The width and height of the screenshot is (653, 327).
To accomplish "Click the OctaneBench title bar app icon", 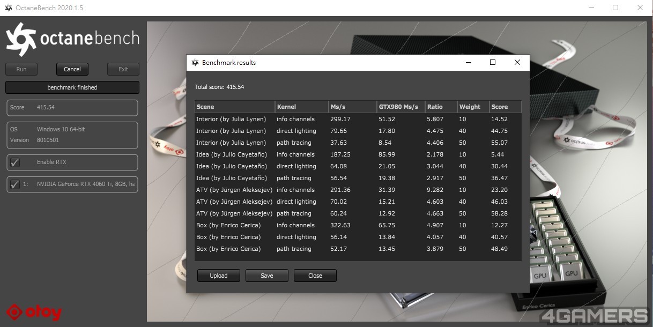I will point(9,8).
